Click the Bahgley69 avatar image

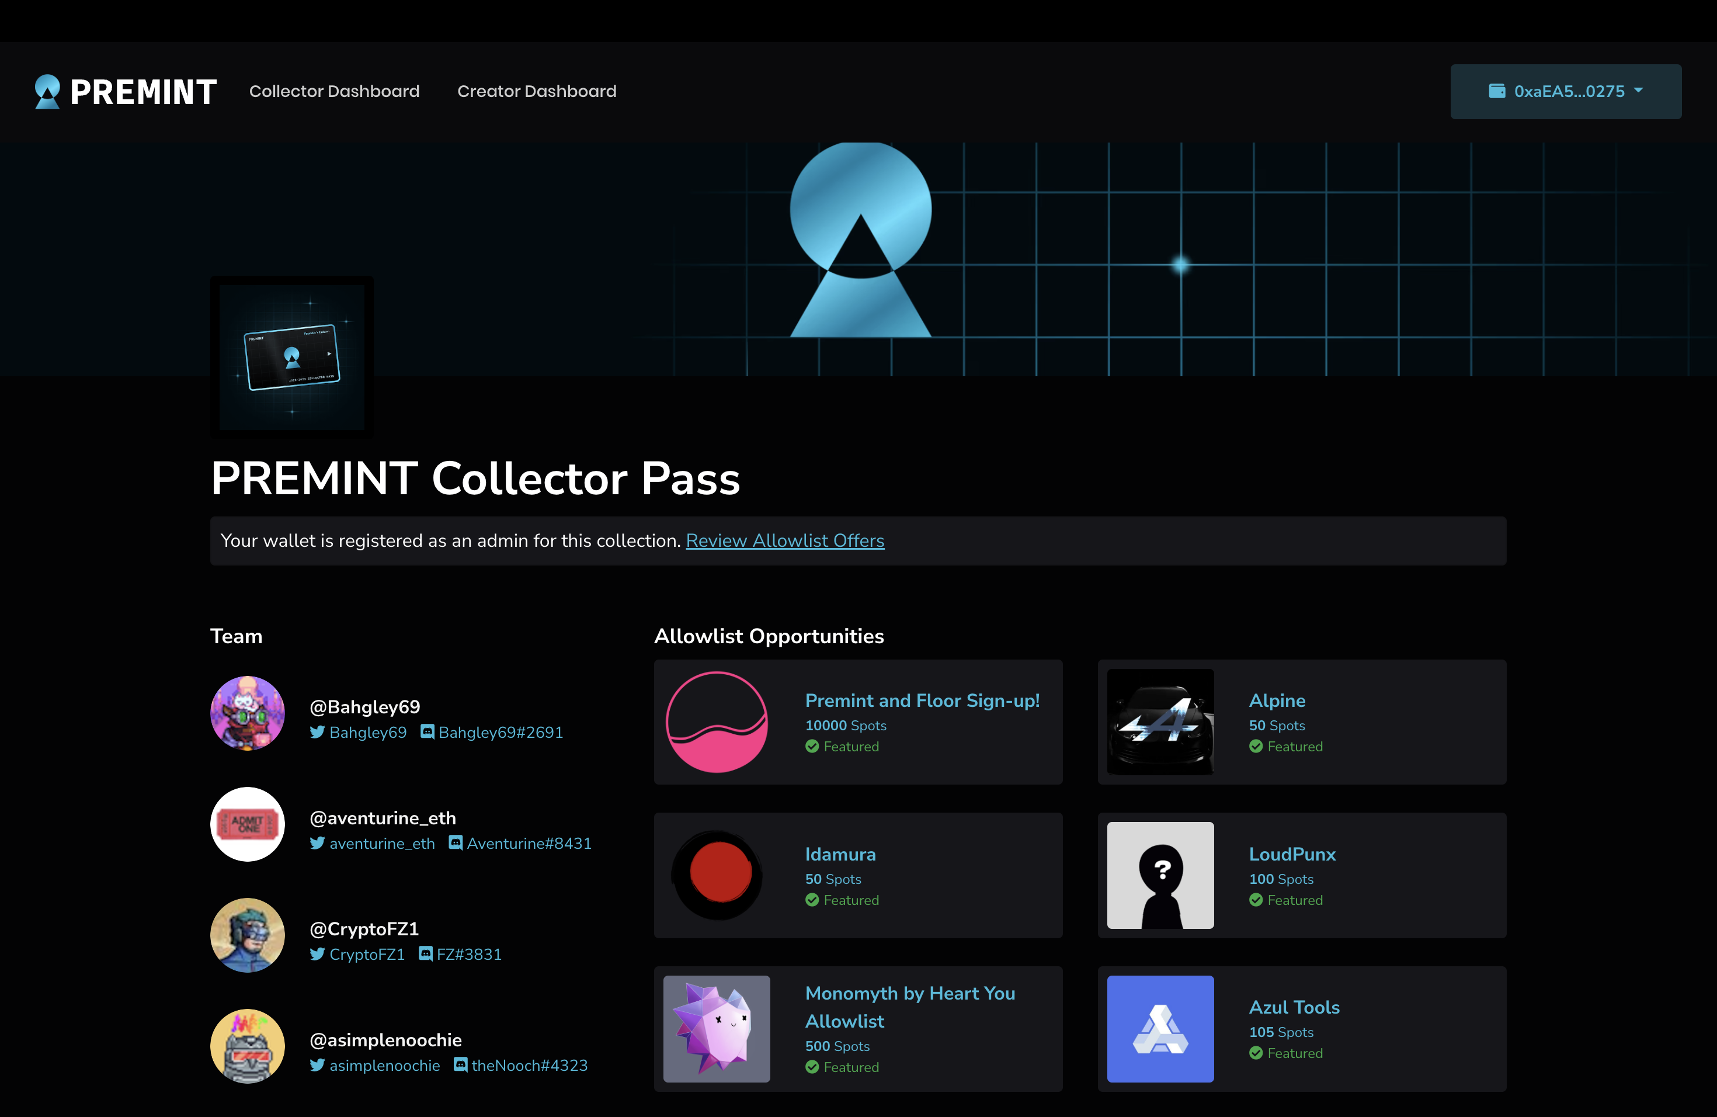click(248, 713)
